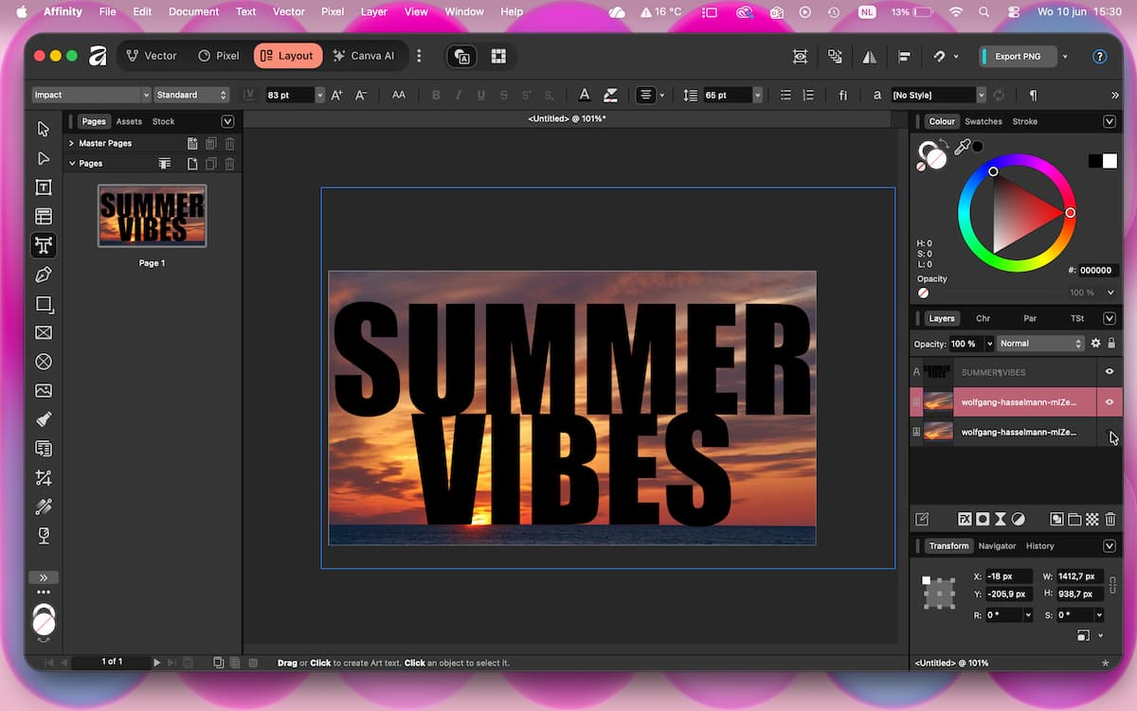
Task: Pick colour with the eyedropper in Colour panel
Action: (963, 147)
